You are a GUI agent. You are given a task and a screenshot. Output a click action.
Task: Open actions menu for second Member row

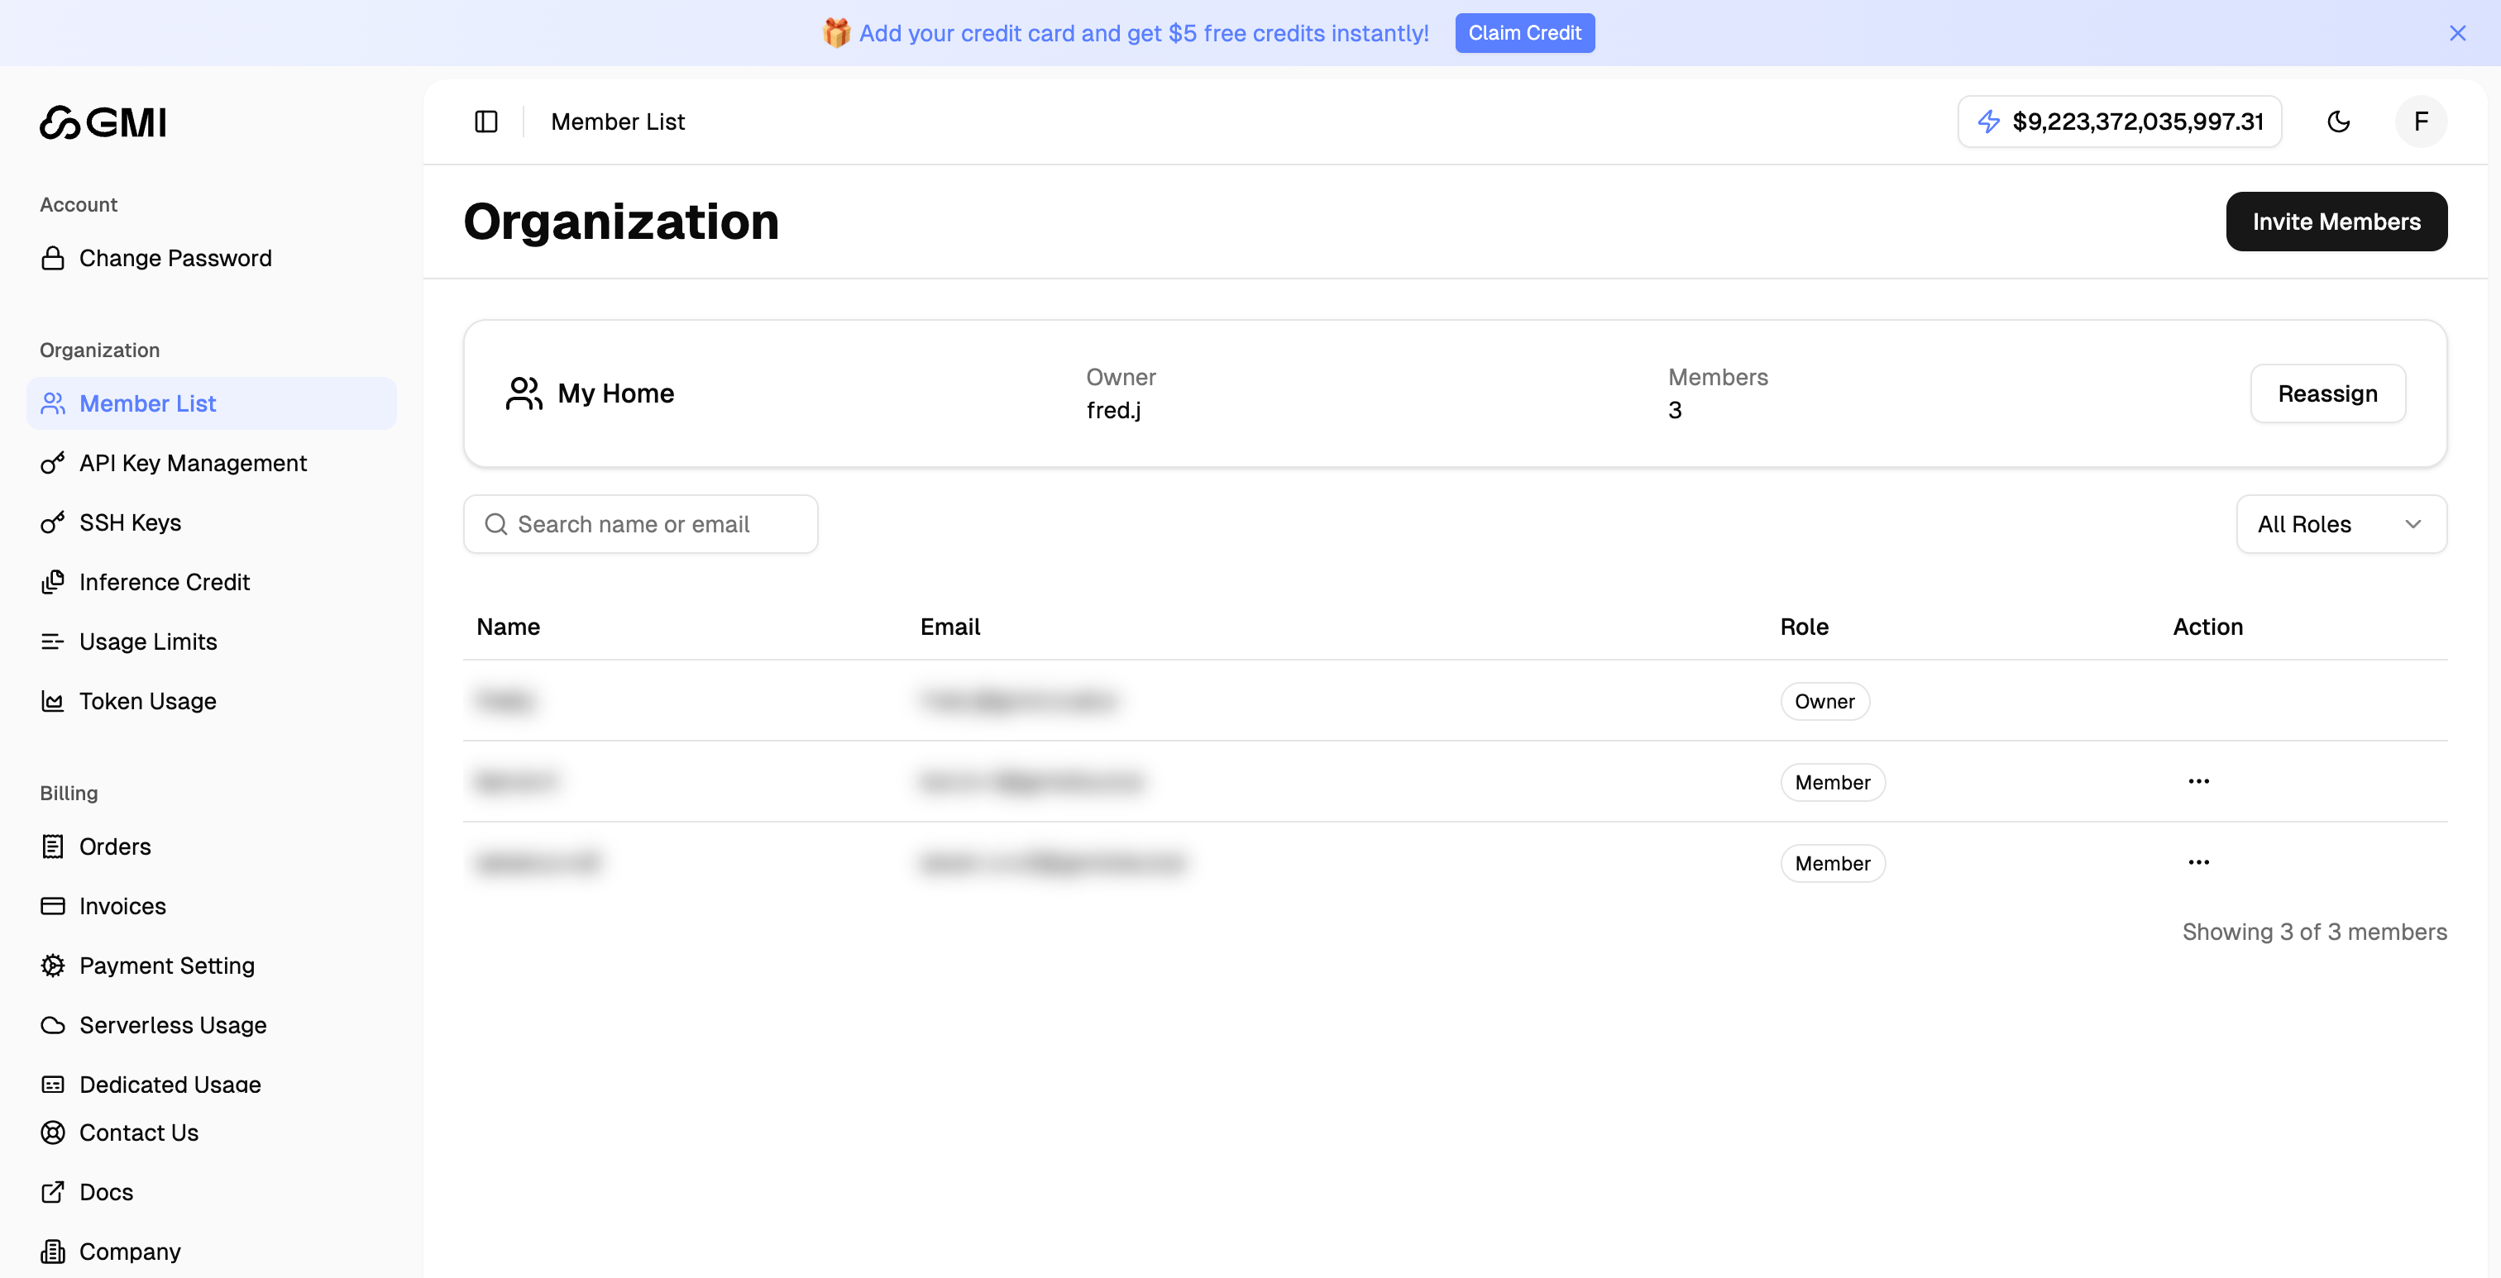[x=2199, y=781]
